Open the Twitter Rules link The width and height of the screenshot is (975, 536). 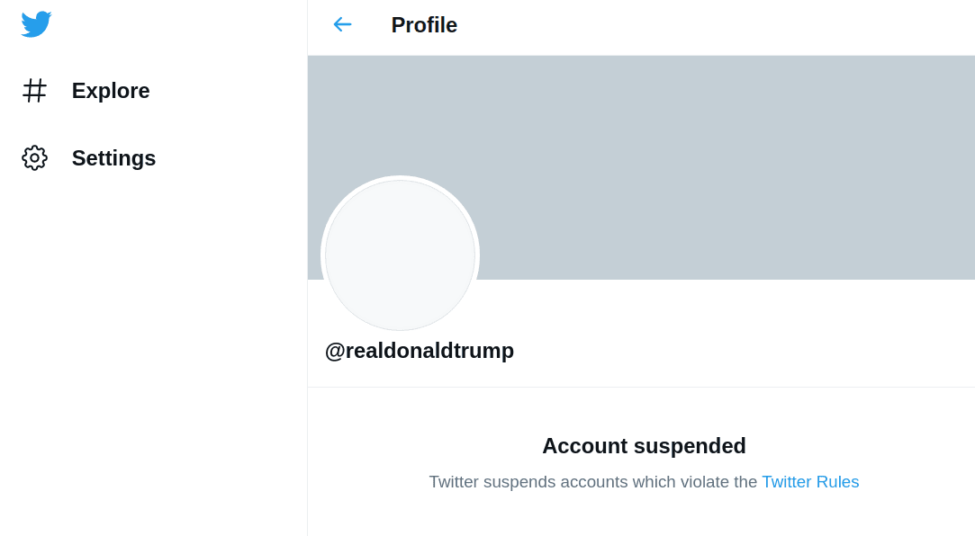pos(810,482)
